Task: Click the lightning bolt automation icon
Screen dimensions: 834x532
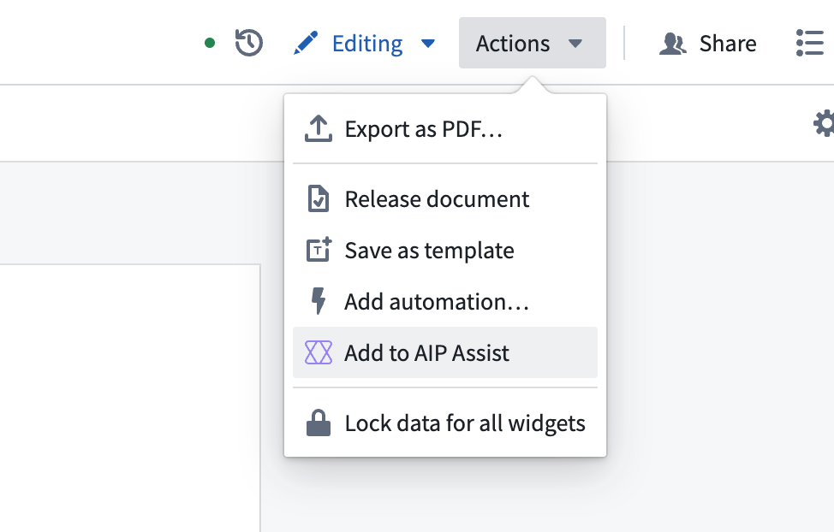Action: click(318, 301)
